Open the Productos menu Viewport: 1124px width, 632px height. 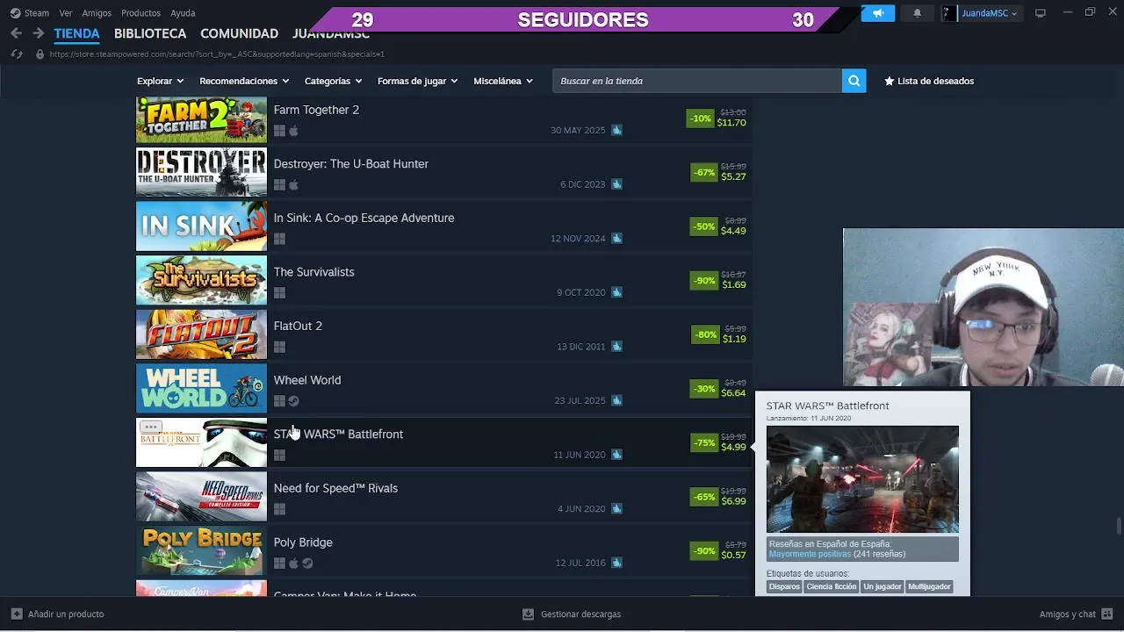click(140, 13)
